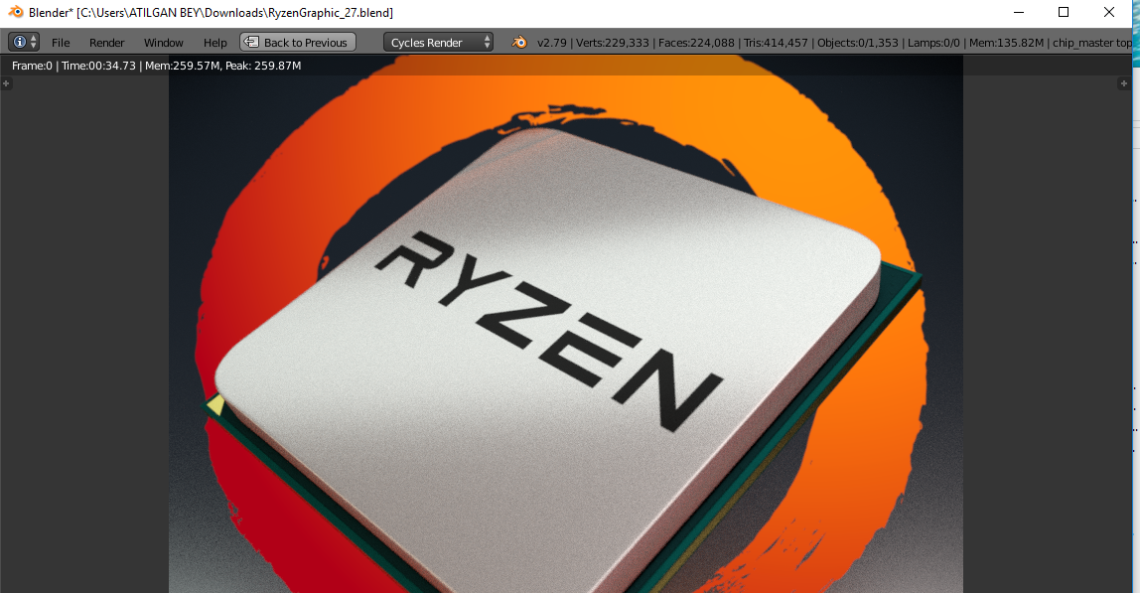Minimize the Blender window
The width and height of the screenshot is (1140, 593).
click(x=1019, y=12)
